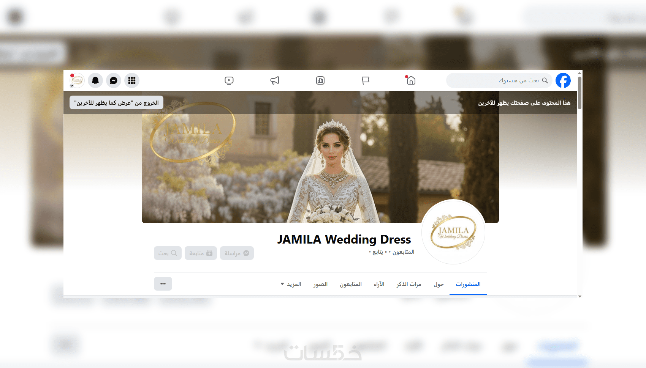Open the مرات الذكر tab
The image size is (646, 368).
[x=409, y=284]
